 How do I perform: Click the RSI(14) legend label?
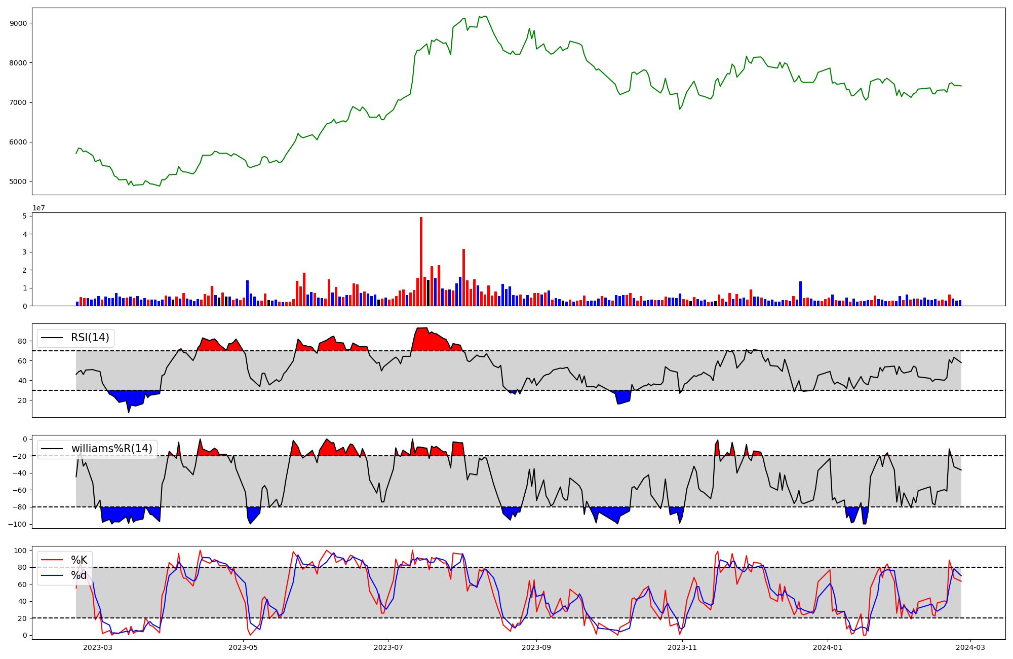click(x=90, y=338)
